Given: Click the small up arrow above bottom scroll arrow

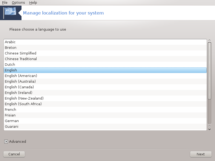Looking at the screenshot, I should pyautogui.click(x=209, y=126).
